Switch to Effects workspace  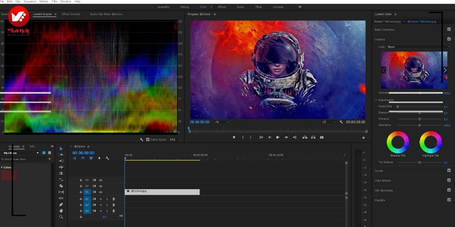[x=222, y=7]
